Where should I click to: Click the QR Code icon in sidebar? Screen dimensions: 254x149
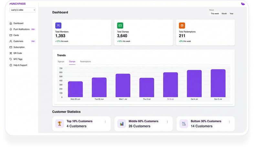click(11, 53)
